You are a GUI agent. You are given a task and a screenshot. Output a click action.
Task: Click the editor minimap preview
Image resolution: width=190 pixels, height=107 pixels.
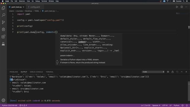tap(181, 13)
